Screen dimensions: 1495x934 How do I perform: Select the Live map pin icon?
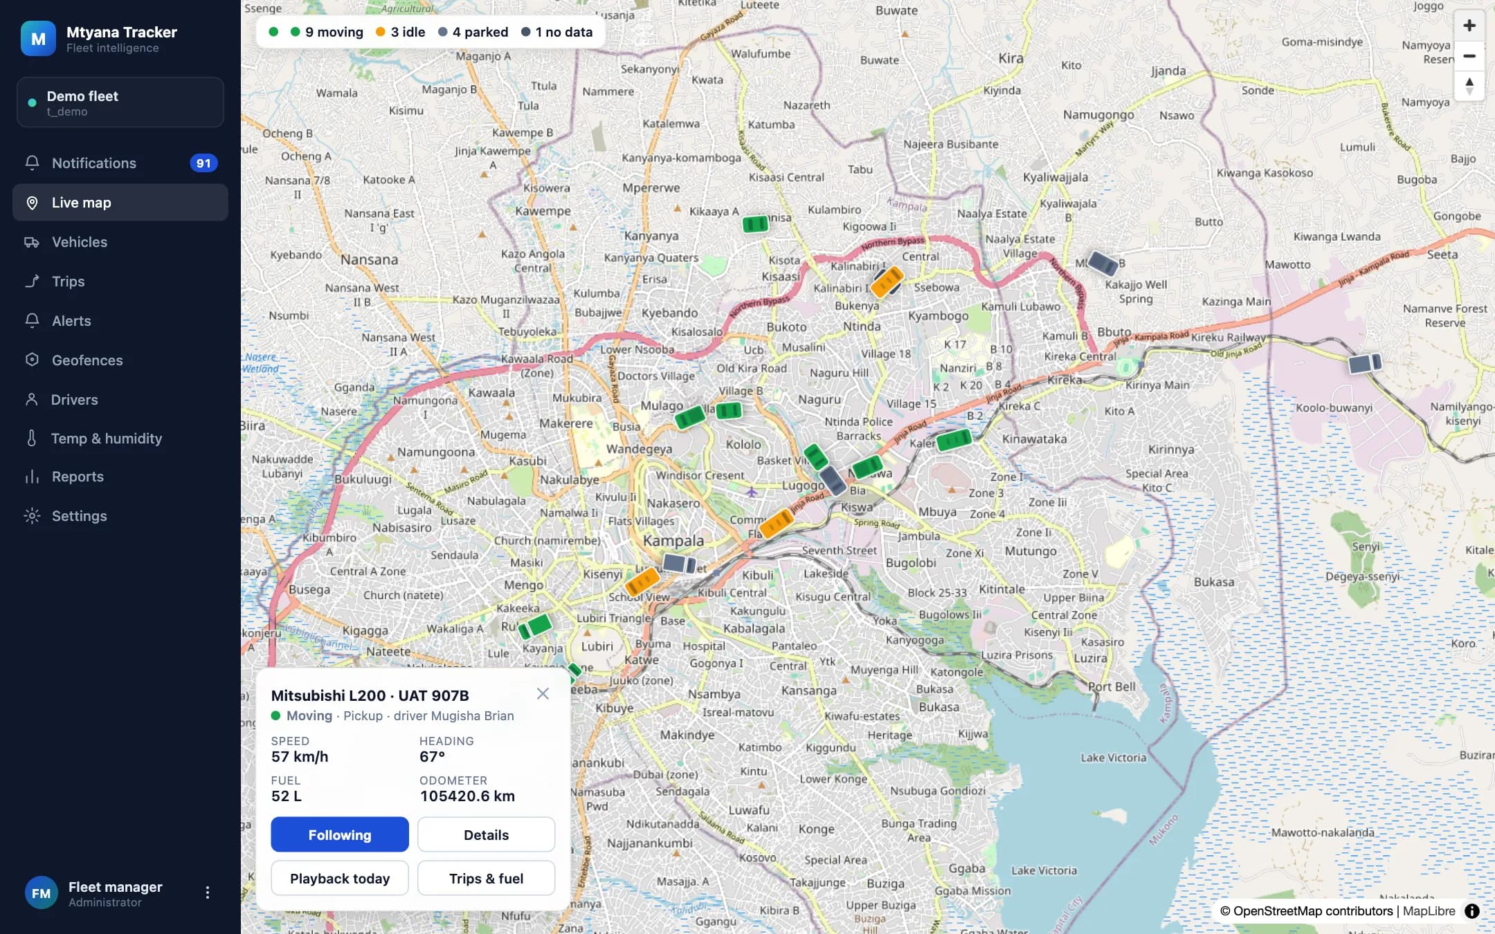click(x=32, y=203)
